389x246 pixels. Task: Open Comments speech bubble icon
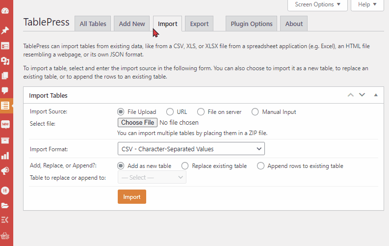(x=5, y=91)
